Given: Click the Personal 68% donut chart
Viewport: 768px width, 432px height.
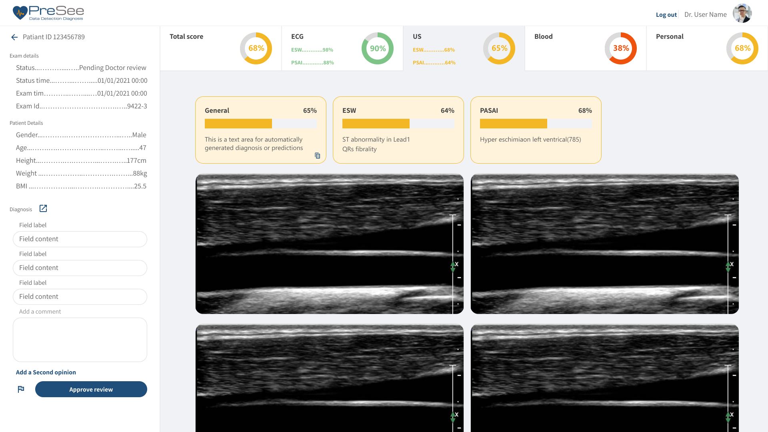Looking at the screenshot, I should click(742, 48).
